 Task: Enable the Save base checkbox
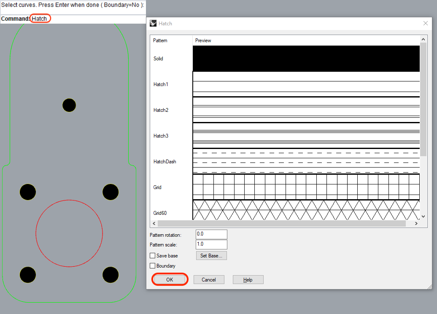(153, 256)
